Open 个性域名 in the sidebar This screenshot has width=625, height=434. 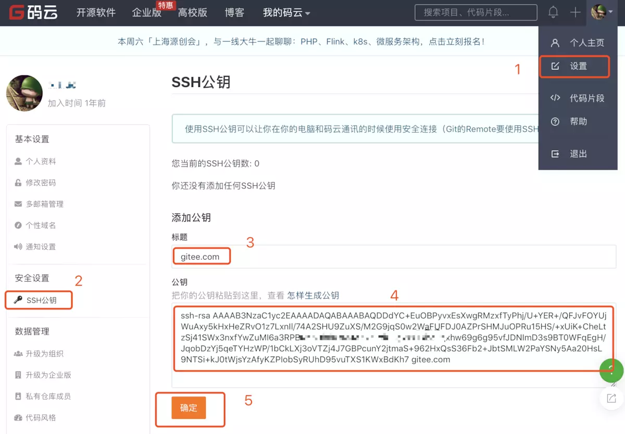(41, 225)
